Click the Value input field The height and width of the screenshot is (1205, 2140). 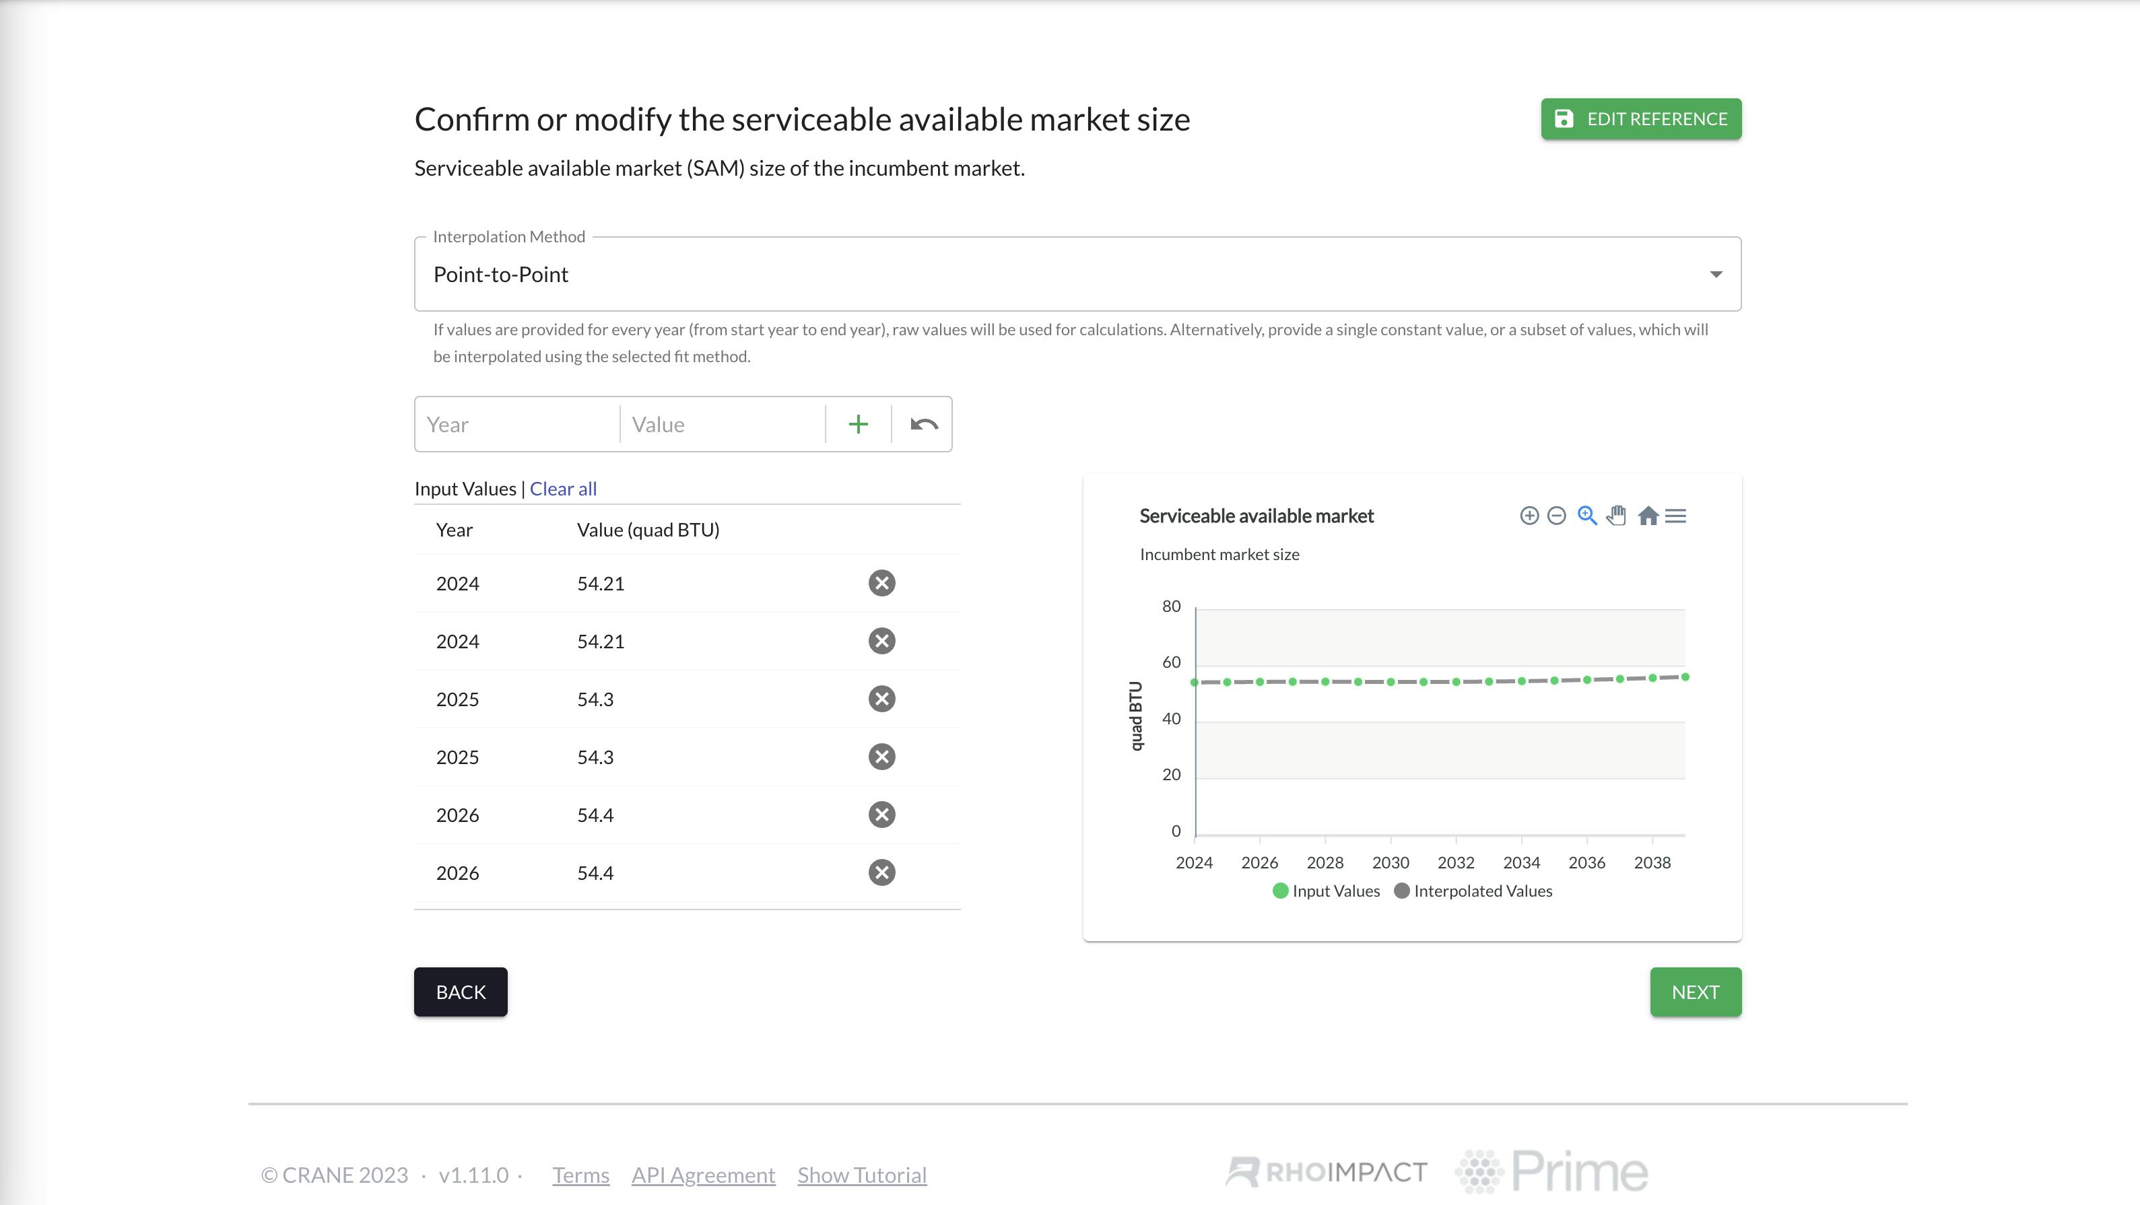722,423
